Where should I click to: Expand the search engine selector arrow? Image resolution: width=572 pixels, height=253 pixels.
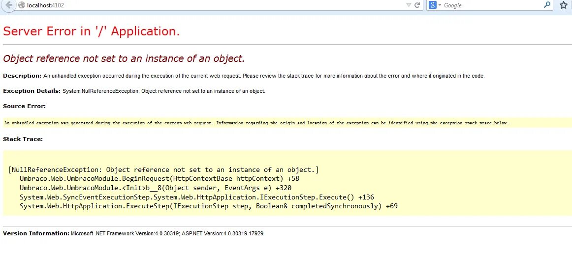pyautogui.click(x=440, y=5)
